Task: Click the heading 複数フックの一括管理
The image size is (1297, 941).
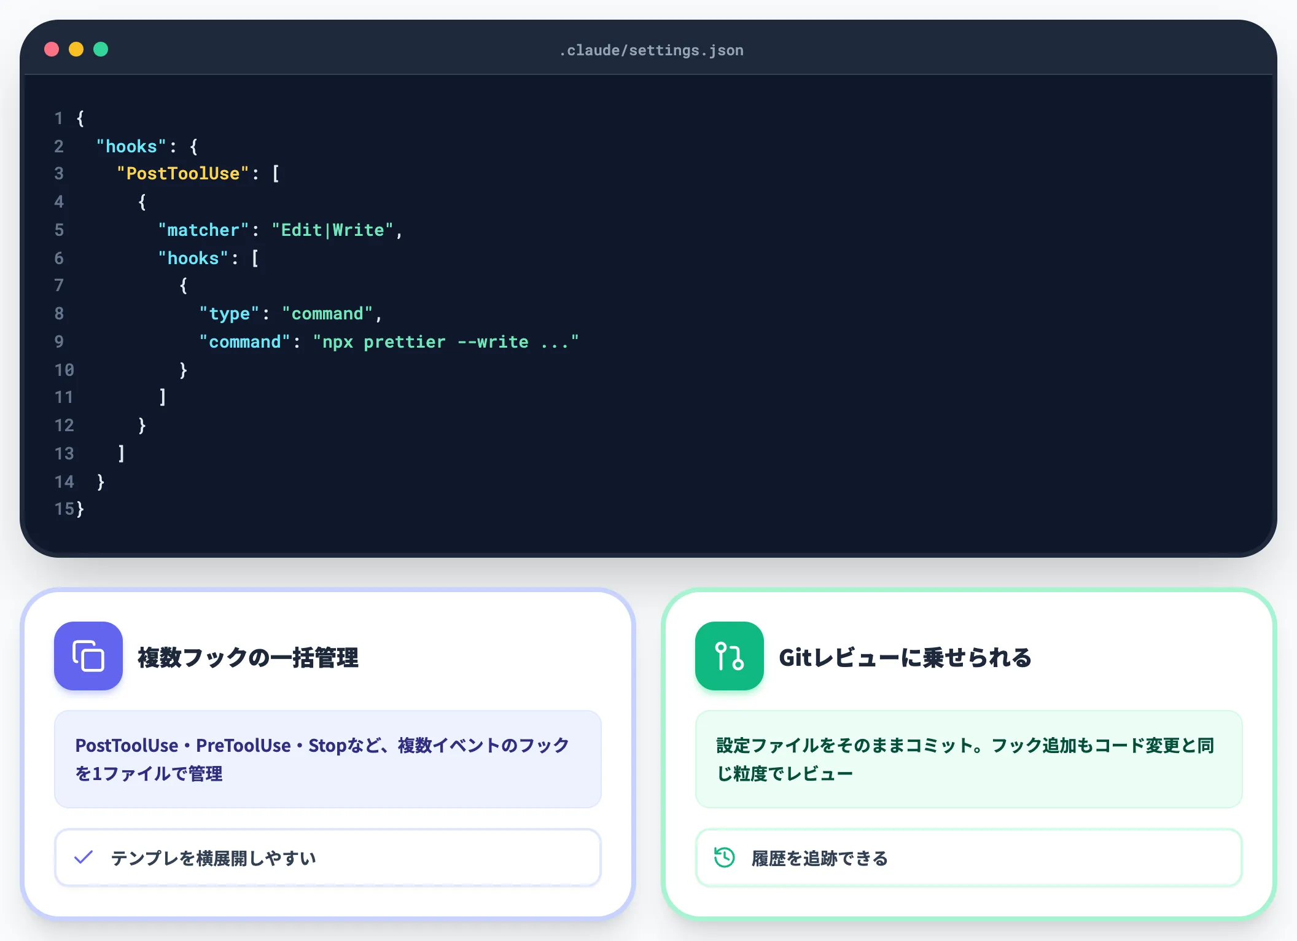Action: [x=248, y=657]
